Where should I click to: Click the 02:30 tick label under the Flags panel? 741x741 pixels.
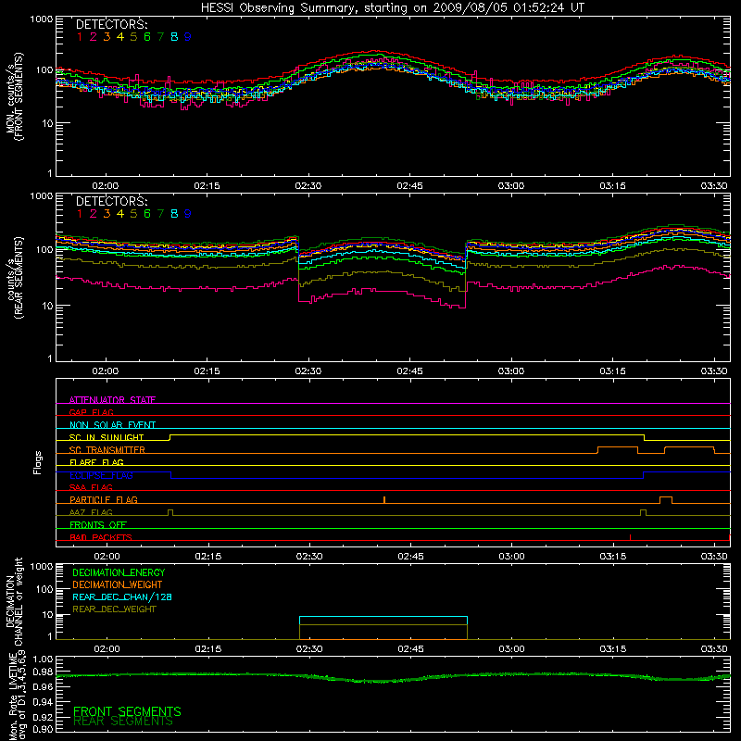point(309,557)
